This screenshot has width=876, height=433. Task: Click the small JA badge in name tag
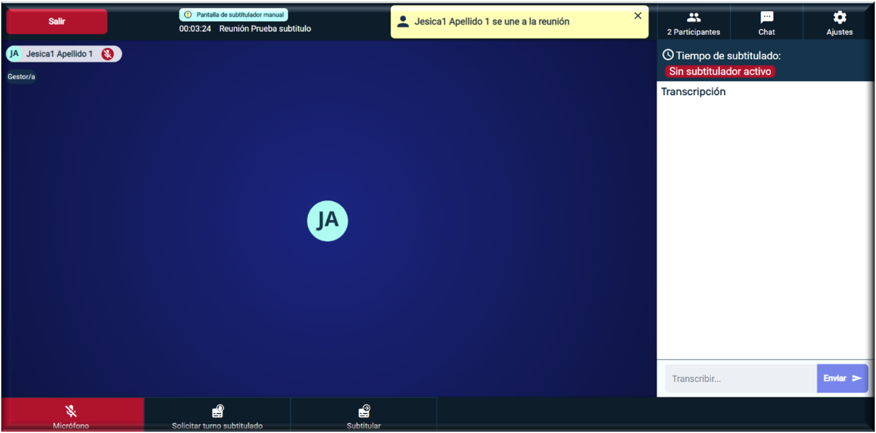coord(14,54)
